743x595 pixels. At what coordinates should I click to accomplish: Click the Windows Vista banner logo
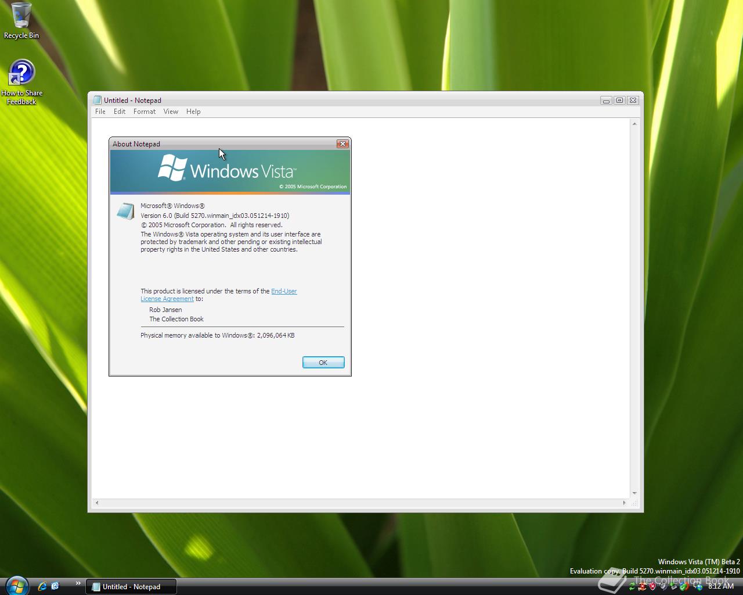tap(227, 168)
